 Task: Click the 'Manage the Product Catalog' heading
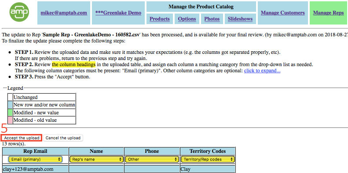click(x=201, y=7)
